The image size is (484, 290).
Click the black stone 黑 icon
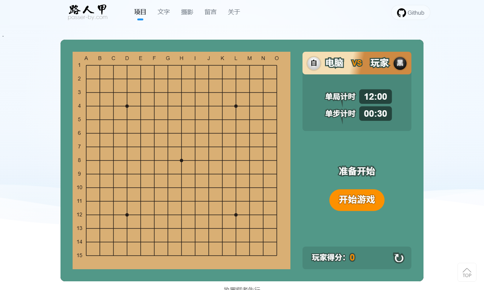400,63
